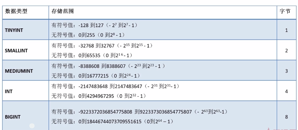This screenshot has width=298, height=130.
Task: Click the 存储范围 column header
Action: point(63,12)
